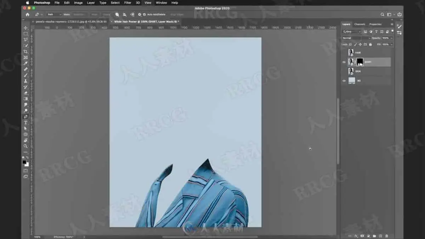The height and width of the screenshot is (239, 425).
Task: Open the Apple menu
Action: point(28,2)
